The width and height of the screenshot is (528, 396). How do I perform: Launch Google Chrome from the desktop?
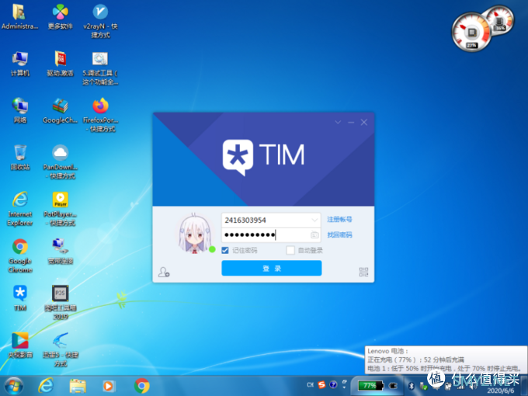pyautogui.click(x=20, y=256)
